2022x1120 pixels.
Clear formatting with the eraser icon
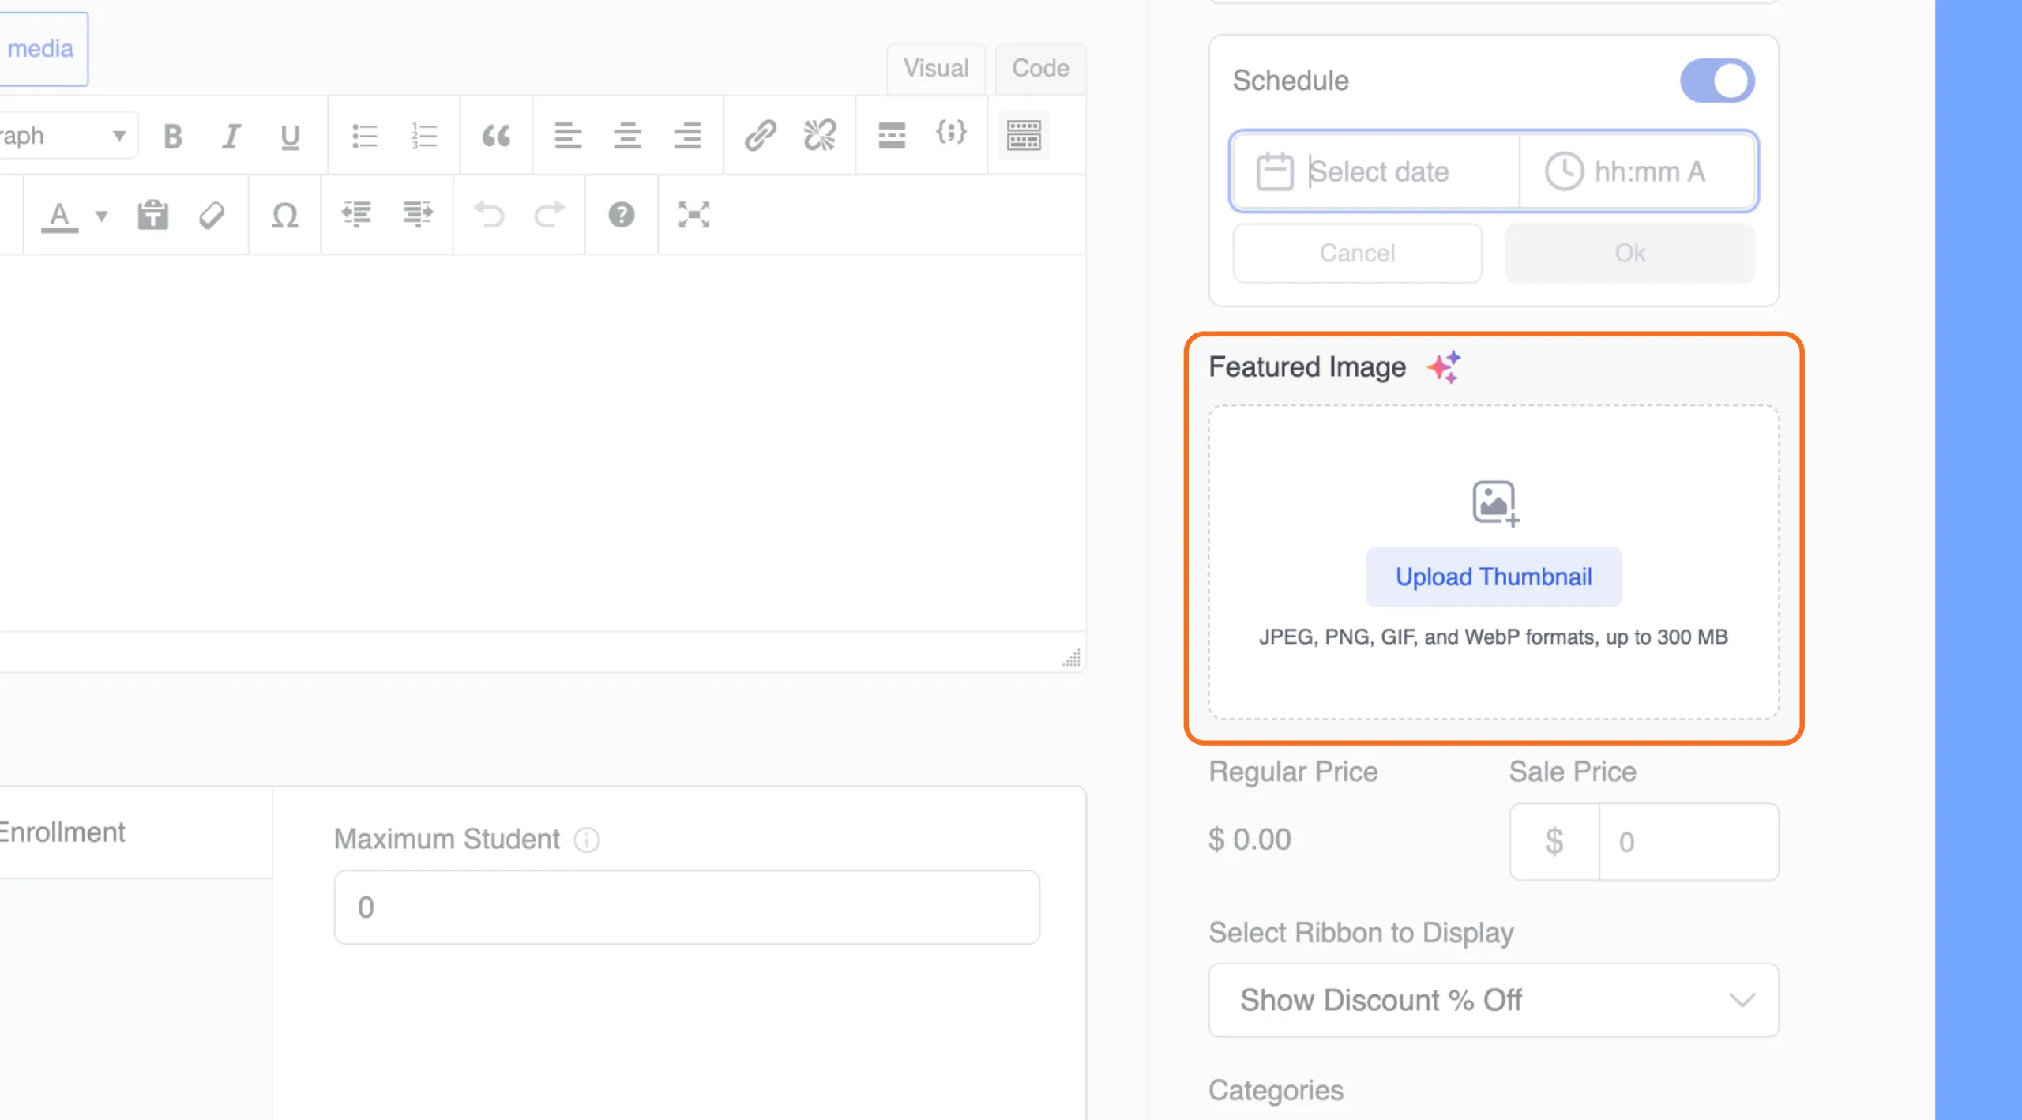coord(212,215)
